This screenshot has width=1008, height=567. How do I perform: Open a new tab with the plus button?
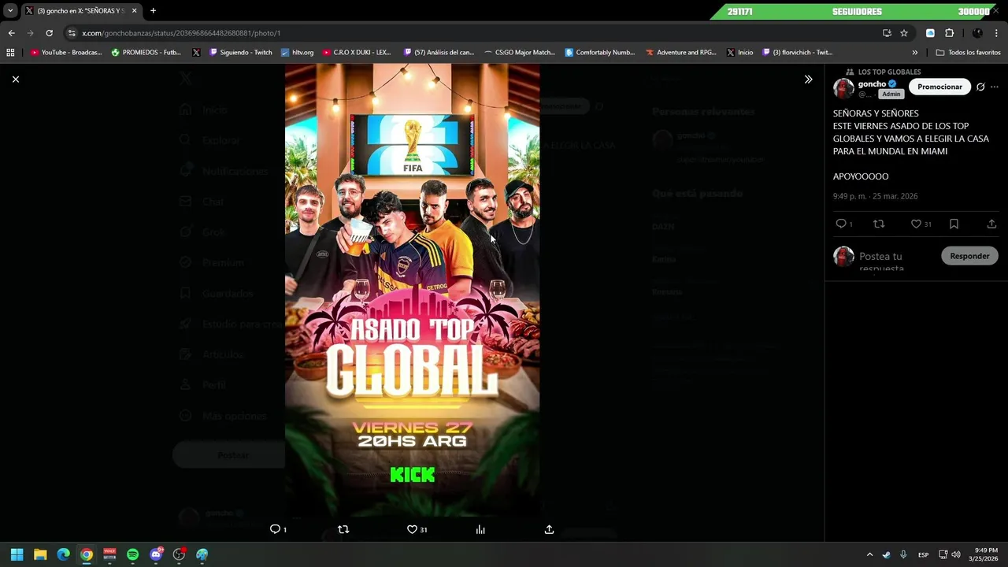pyautogui.click(x=153, y=11)
